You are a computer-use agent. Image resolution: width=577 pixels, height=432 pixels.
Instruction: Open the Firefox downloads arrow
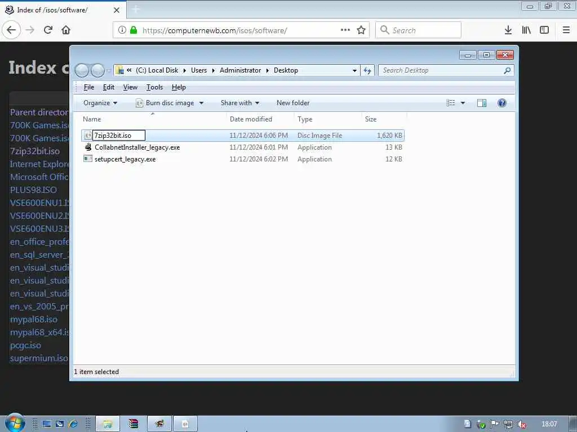click(x=508, y=30)
